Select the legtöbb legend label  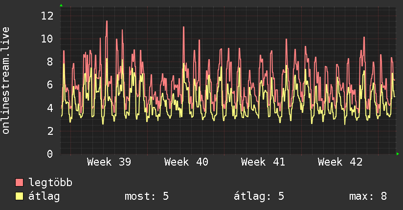[x=50, y=183]
